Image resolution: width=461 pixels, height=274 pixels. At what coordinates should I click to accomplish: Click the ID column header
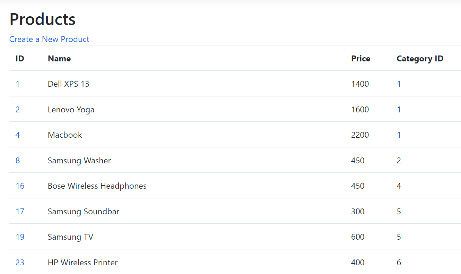click(x=20, y=59)
